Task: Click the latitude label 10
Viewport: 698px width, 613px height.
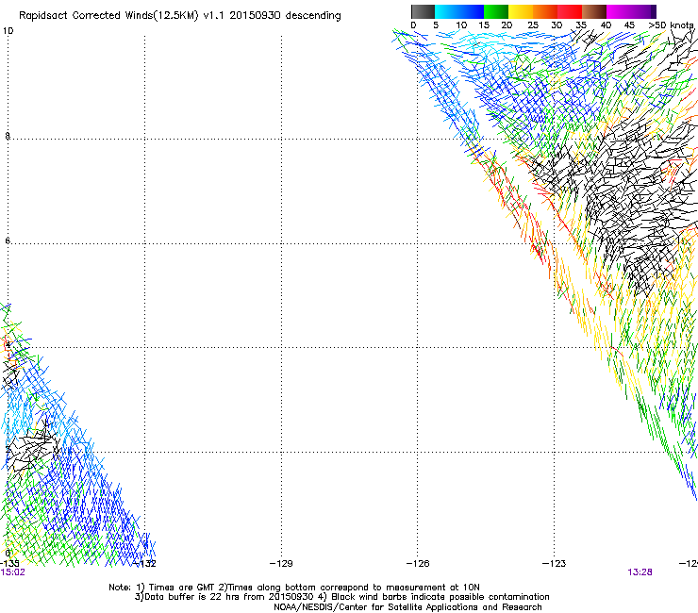Action: point(8,31)
